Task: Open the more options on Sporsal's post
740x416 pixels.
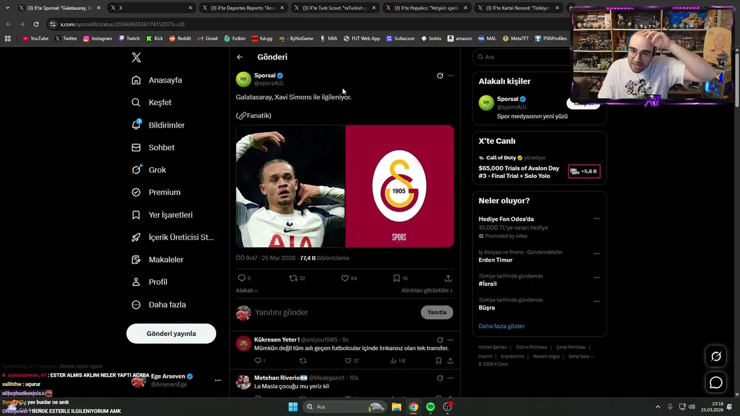Action: (450, 76)
